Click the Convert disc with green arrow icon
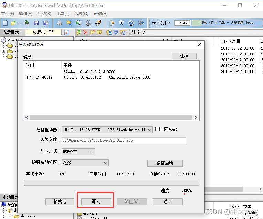Image resolution: width=263 pixels, height=219 pixels. (x=79, y=23)
